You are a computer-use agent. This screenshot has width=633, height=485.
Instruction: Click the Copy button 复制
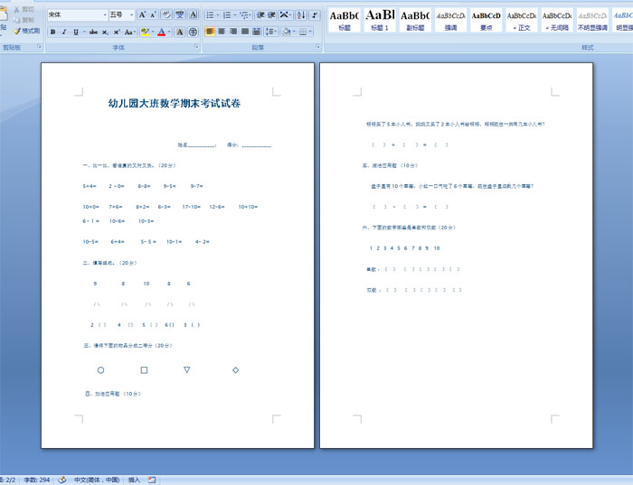point(24,20)
